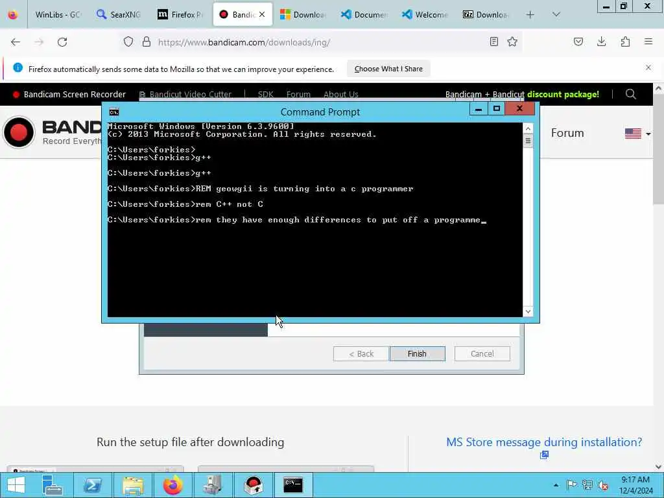Click Finish in the installer dialog

417,353
